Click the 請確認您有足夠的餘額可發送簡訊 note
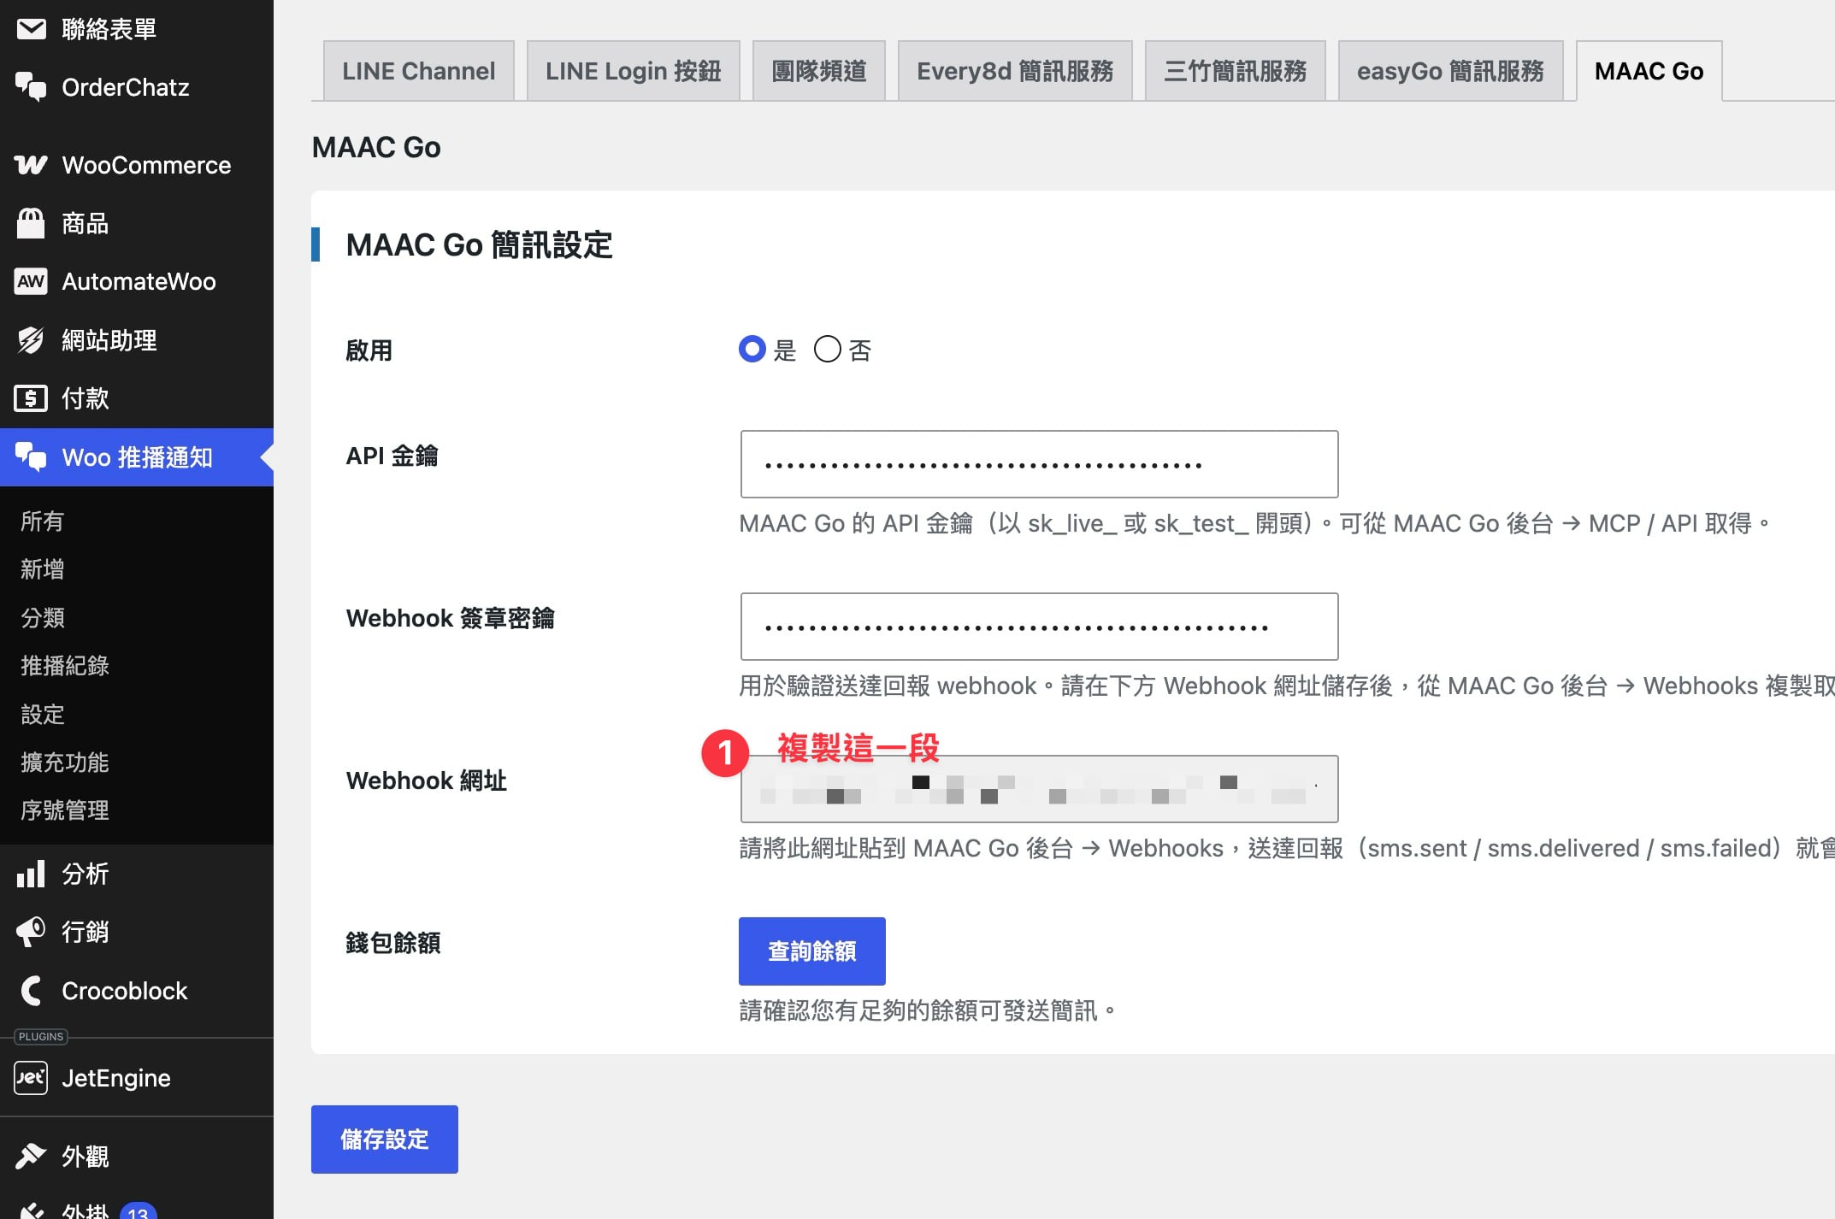 (928, 1010)
